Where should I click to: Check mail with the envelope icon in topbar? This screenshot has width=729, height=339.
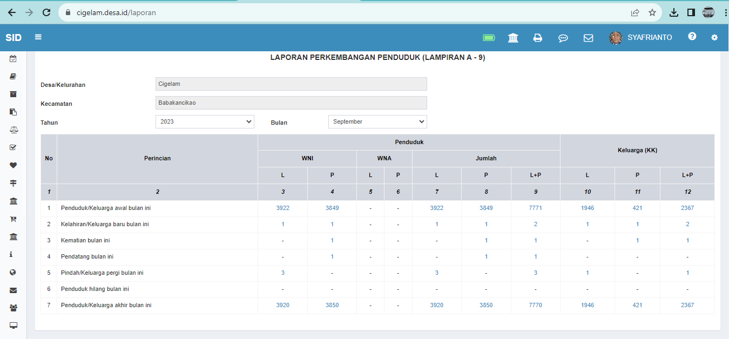tap(588, 38)
